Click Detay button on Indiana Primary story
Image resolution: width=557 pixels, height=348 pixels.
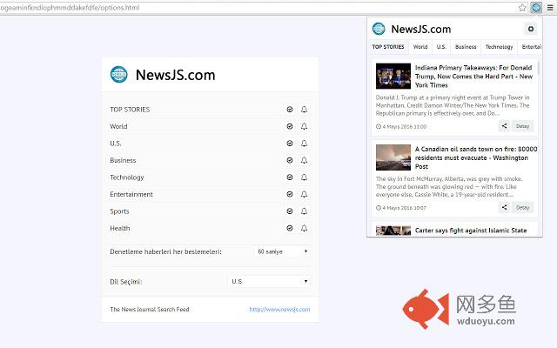[x=522, y=126]
